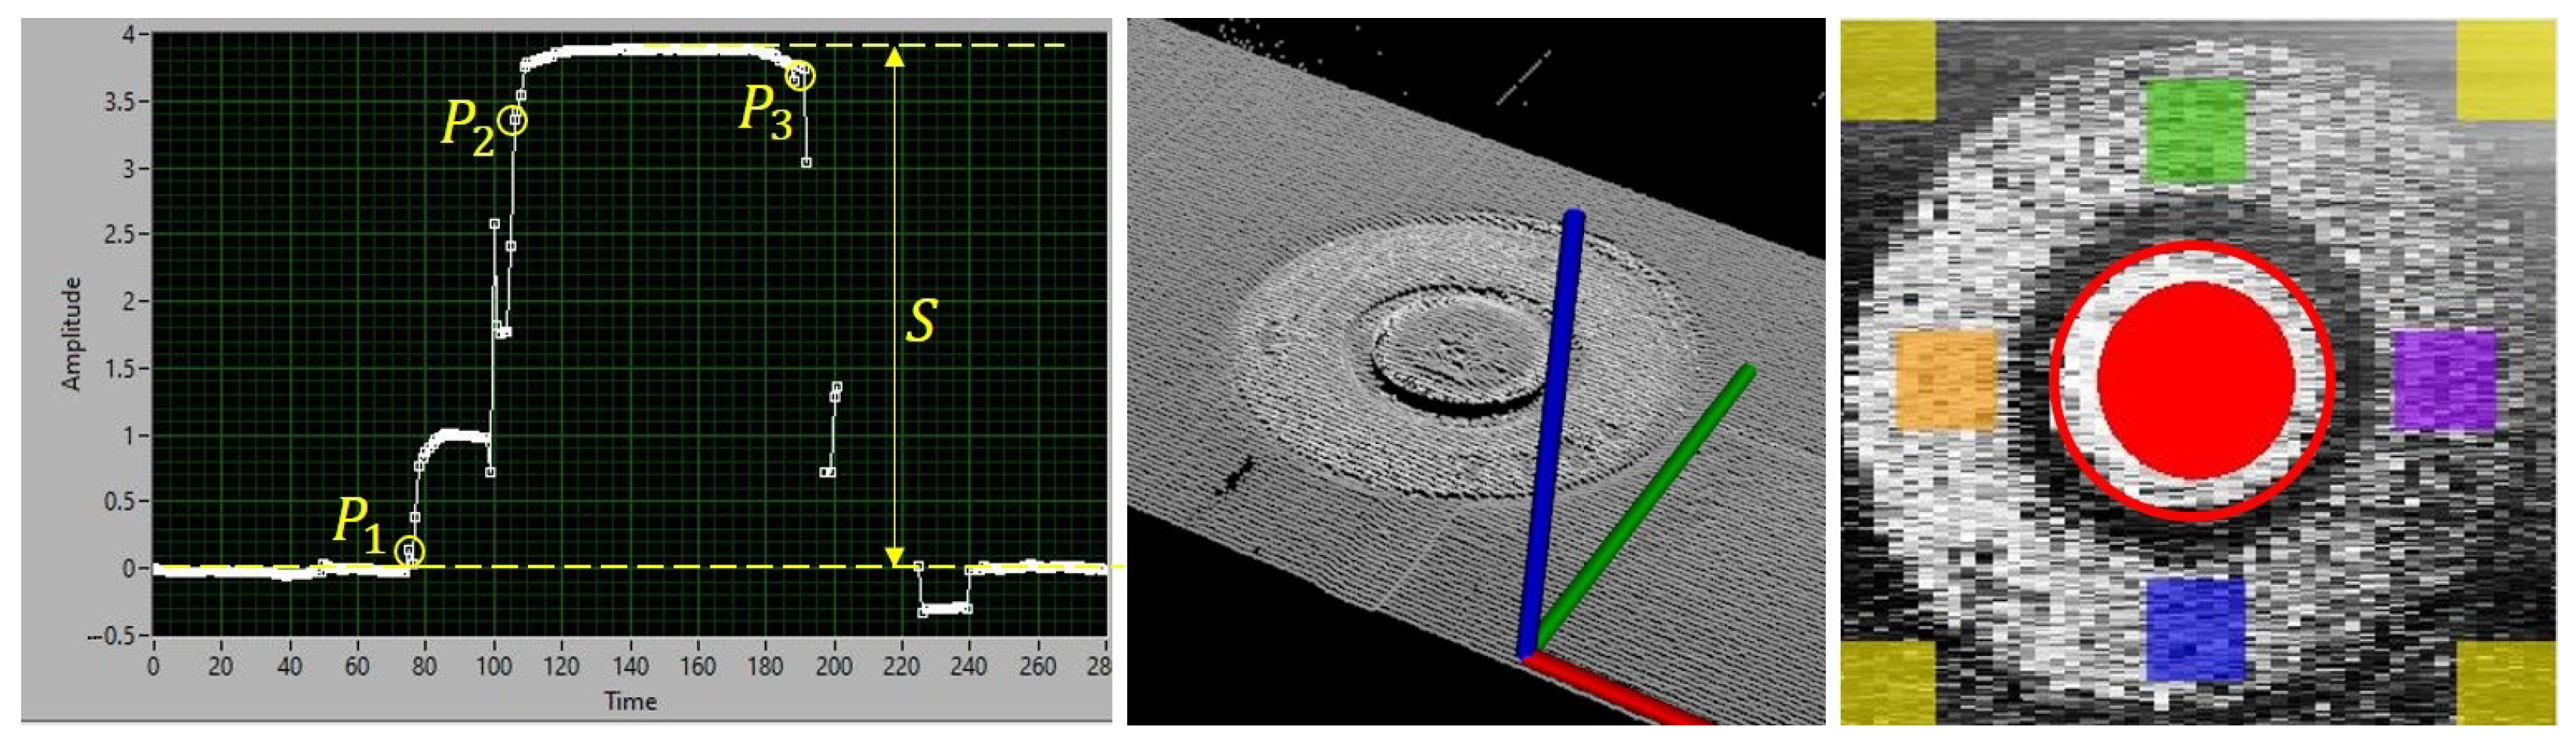Click the bottom-left yellow corner square
The image size is (2576, 745).
pyautogui.click(x=1888, y=683)
